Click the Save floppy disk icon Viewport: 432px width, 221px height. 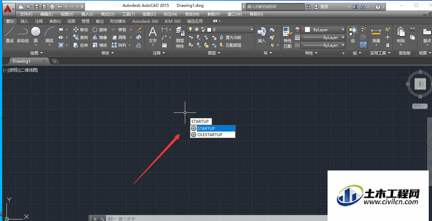click(x=37, y=6)
